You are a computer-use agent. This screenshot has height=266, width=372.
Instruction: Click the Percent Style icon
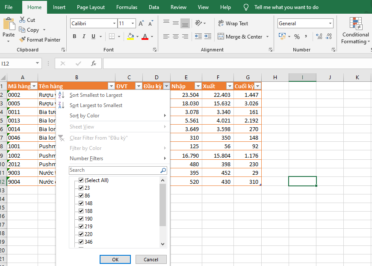[x=297, y=37]
